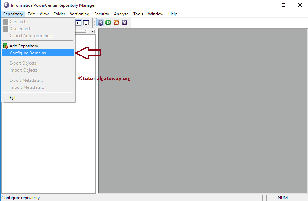Toggle the Output window toolbar icon
The image size is (308, 201).
tap(86, 23)
